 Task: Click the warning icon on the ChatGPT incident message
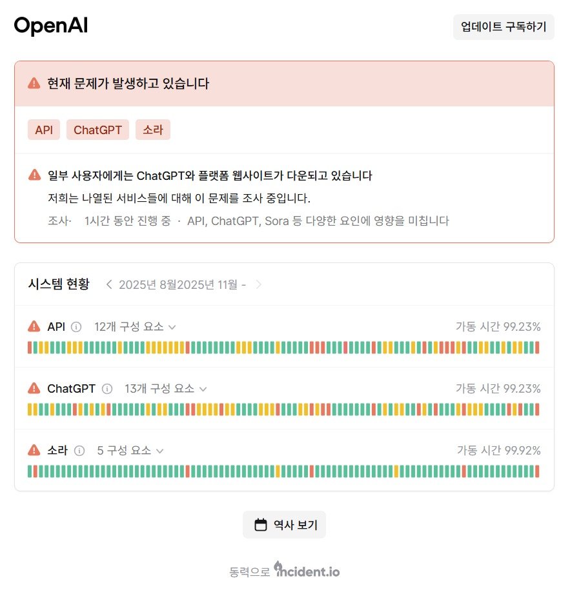(35, 174)
